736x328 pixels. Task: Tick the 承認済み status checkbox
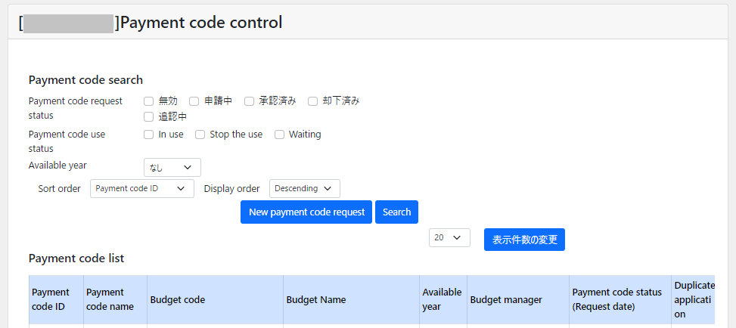pyautogui.click(x=249, y=101)
